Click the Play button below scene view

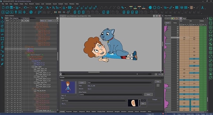click(61, 74)
